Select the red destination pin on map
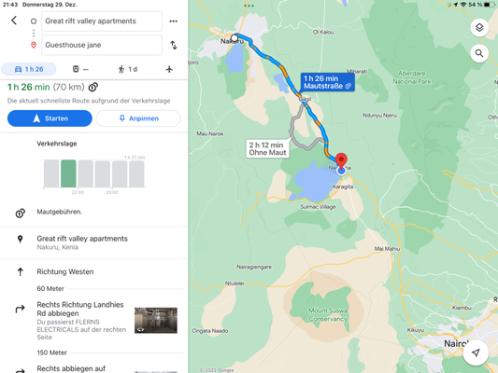 point(341,160)
